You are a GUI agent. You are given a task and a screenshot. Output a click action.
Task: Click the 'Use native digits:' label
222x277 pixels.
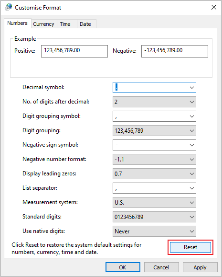click(43, 231)
